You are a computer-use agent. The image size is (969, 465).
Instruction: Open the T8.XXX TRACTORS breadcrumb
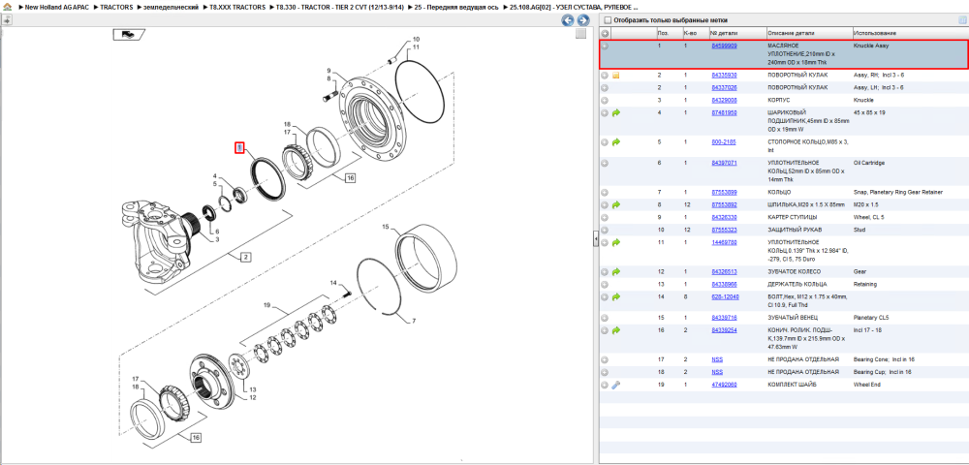(x=238, y=7)
